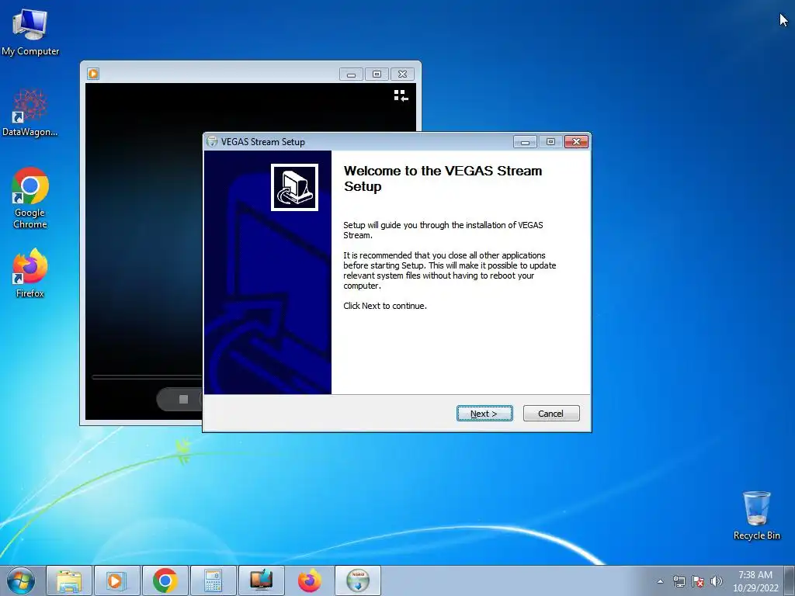The image size is (795, 596).
Task: Maximize the media player window
Action: click(x=377, y=74)
